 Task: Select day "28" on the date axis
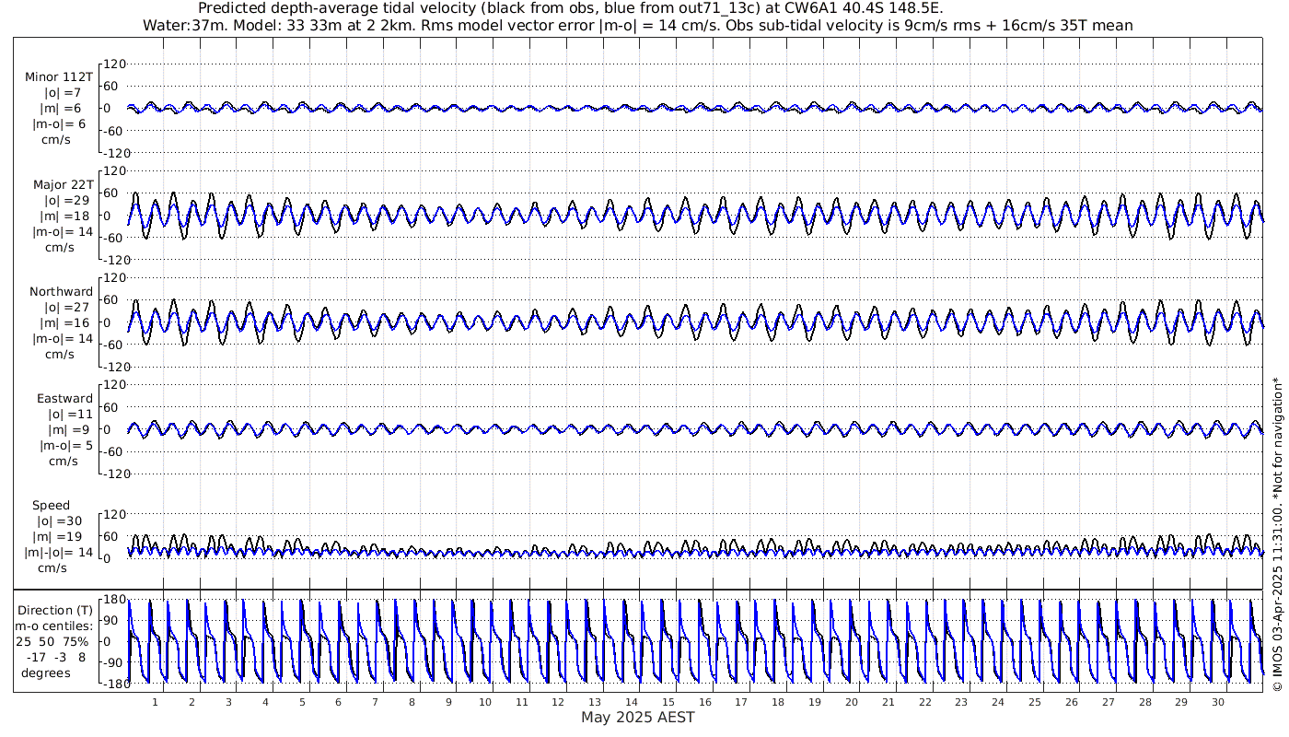tap(1144, 702)
